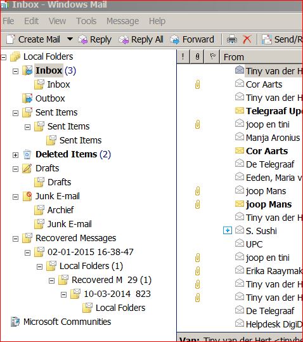
Task: Sort by the priority exclamation column header
Action: (183, 56)
